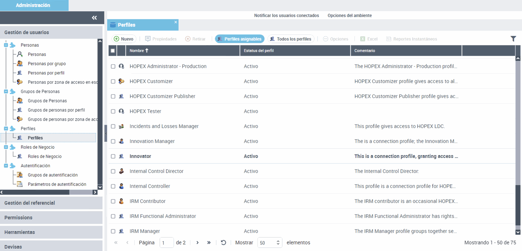Switch to Todos los perfiles
Image resolution: width=522 pixels, height=251 pixels.
click(x=291, y=39)
